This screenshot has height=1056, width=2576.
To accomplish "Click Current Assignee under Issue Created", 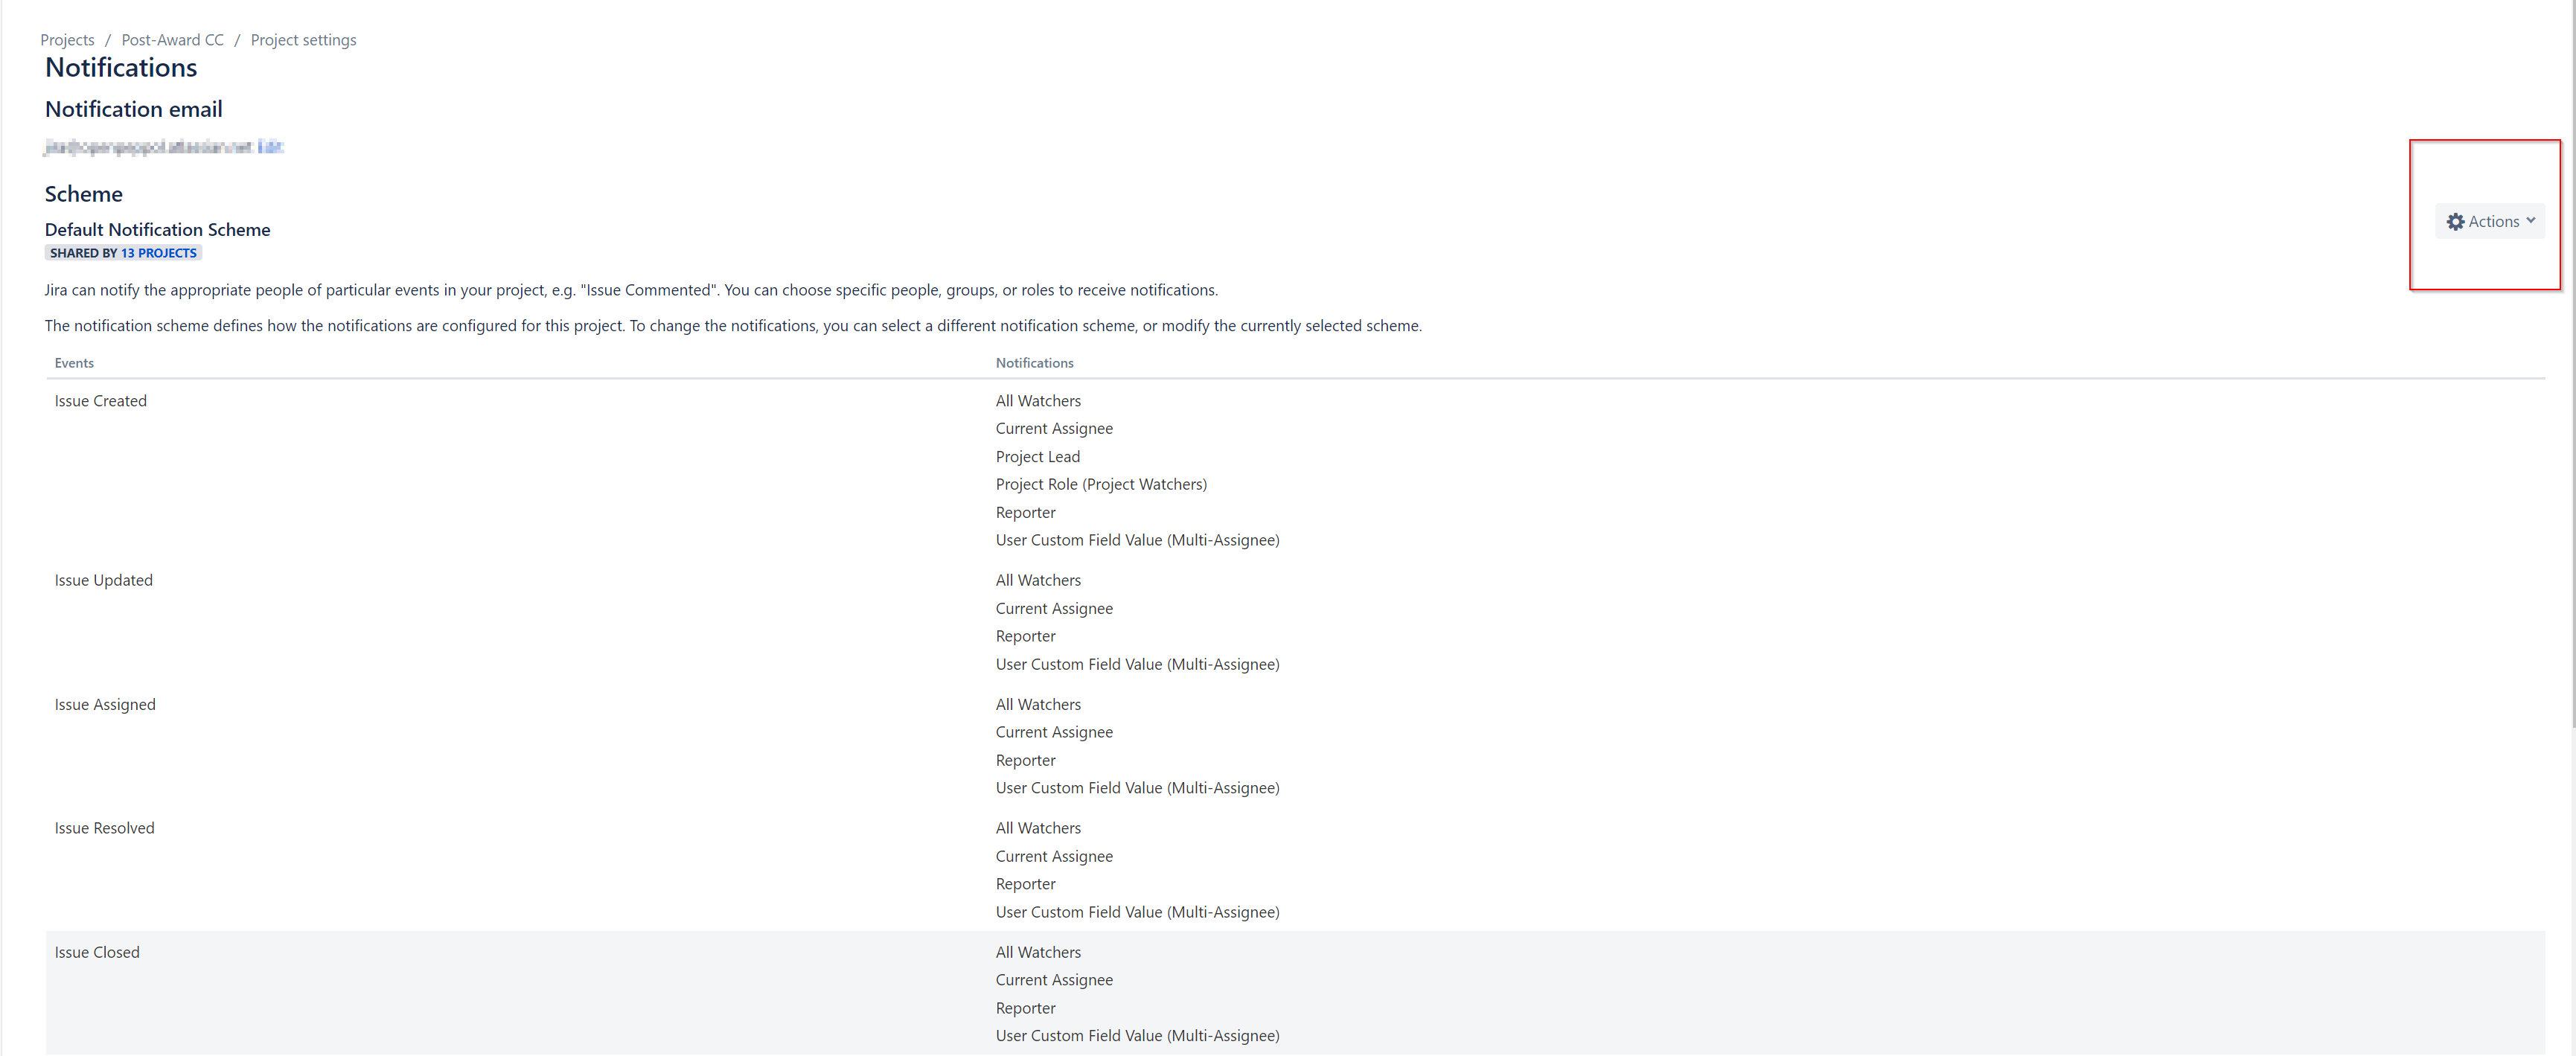I will pyautogui.click(x=1054, y=428).
